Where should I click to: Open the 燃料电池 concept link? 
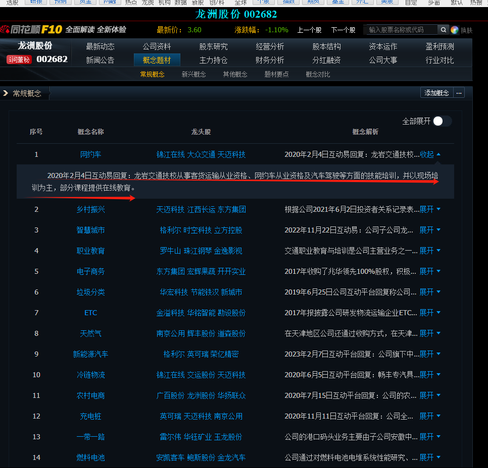tap(90, 457)
